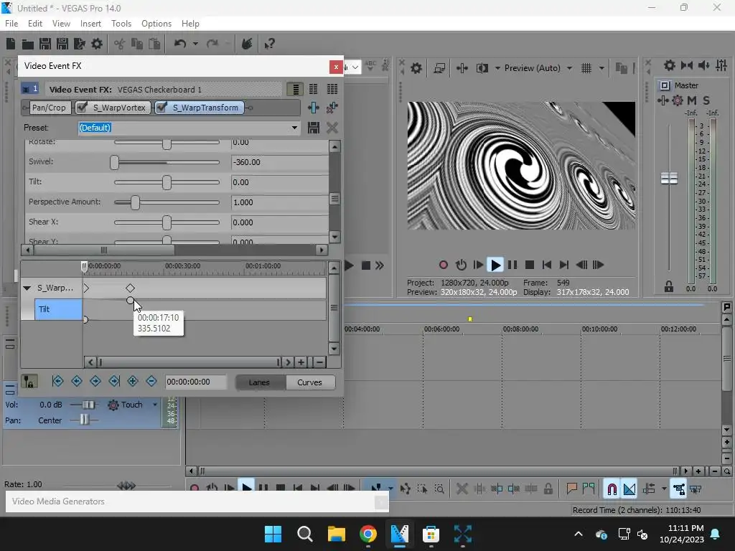Switch keyframe view to Curves
Screen dimensions: 735x551
click(x=310, y=382)
